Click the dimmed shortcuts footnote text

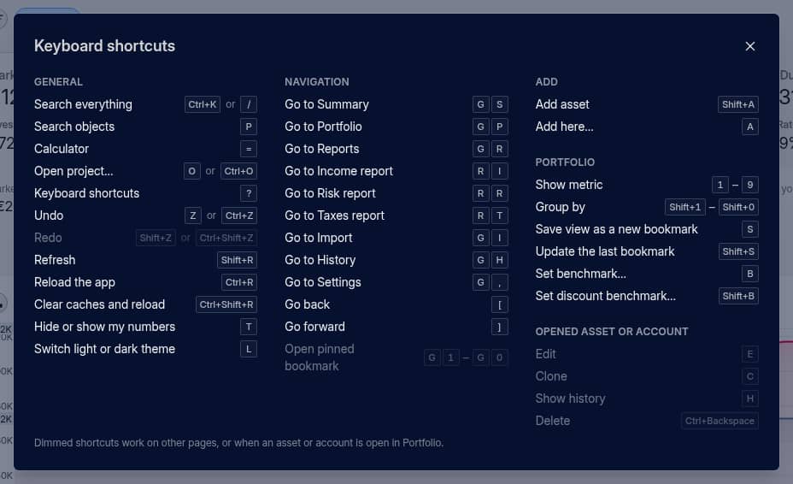click(x=238, y=443)
